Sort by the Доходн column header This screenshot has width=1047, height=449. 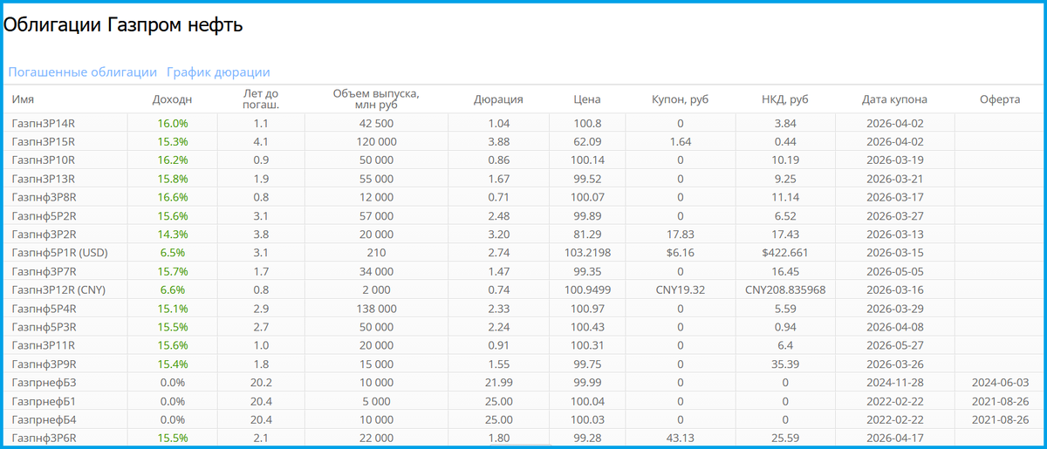(x=172, y=99)
